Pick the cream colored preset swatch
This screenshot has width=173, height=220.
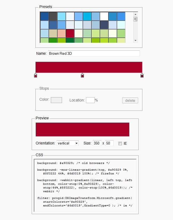79,33
